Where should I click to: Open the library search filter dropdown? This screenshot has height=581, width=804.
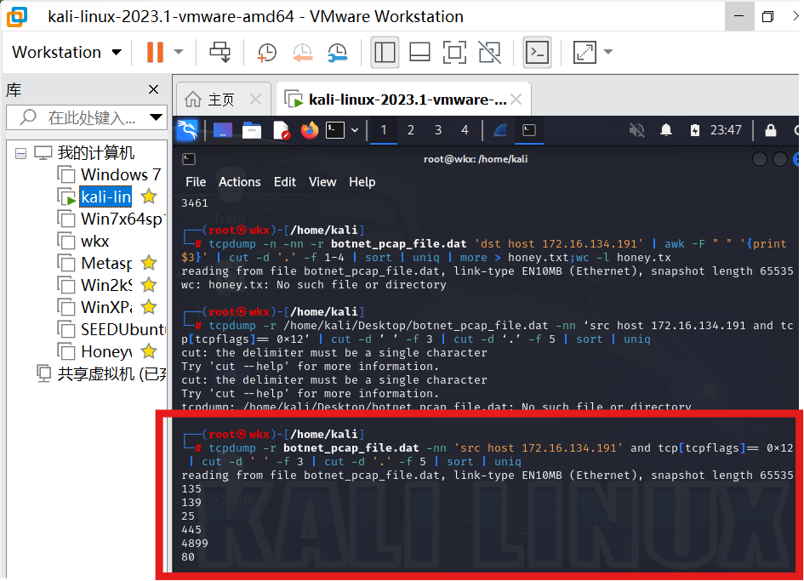coord(156,118)
